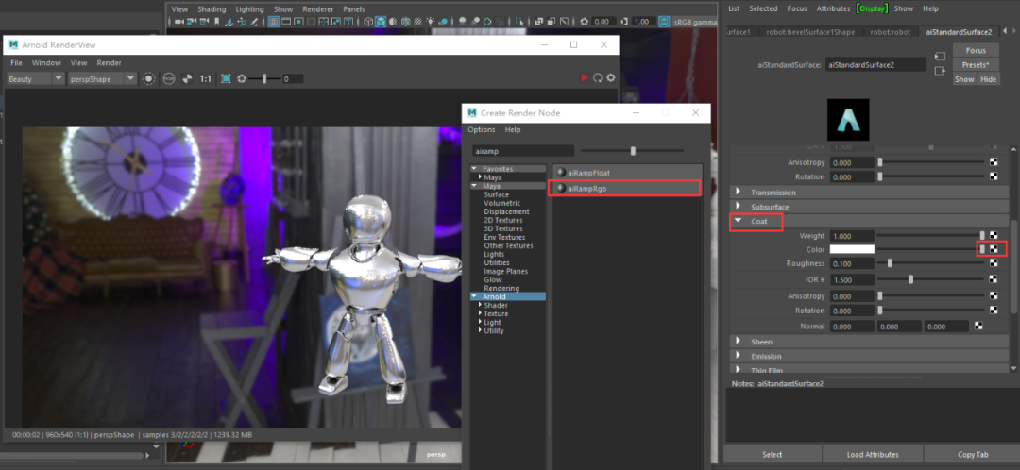Toggle the Film Gate icon in viewport toolbar

286,22
